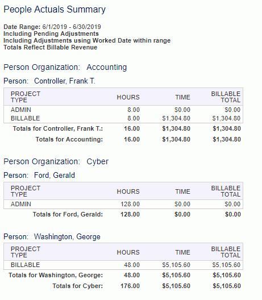
Task: Select BILLABLE row in Washington's table
Action: coord(123,265)
